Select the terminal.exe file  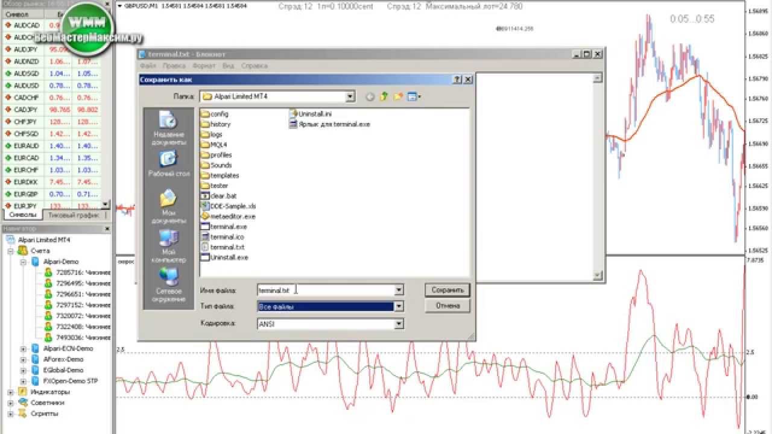(223, 227)
